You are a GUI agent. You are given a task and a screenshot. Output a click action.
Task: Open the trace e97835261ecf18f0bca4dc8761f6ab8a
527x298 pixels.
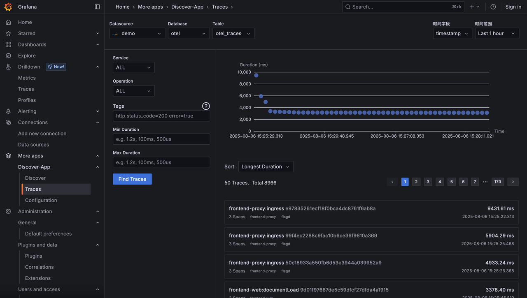pos(371,212)
